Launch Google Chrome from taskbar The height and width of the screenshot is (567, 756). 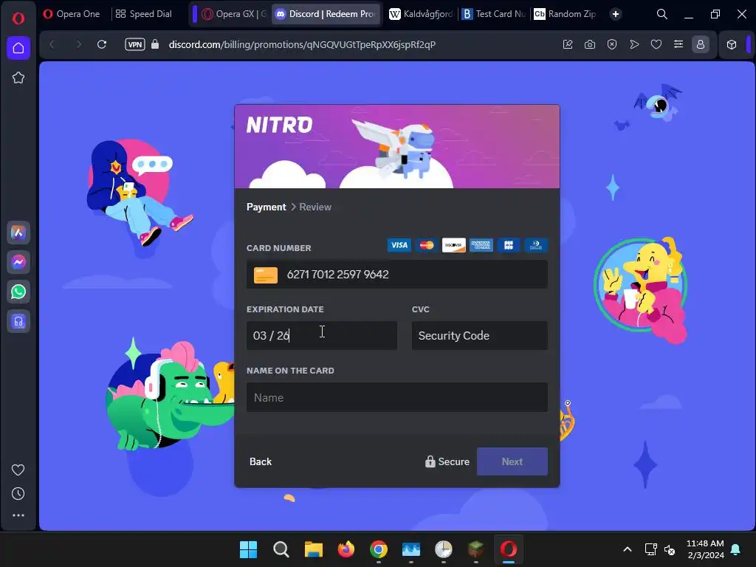379,549
